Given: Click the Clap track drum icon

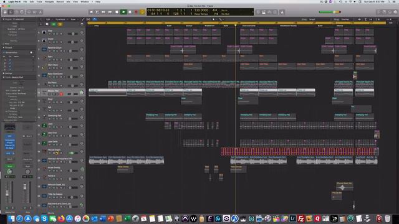Looking at the screenshot, I should click(44, 32).
